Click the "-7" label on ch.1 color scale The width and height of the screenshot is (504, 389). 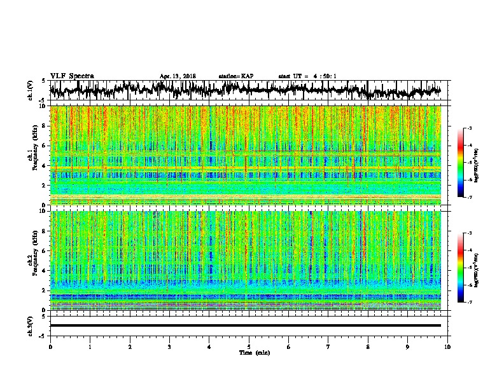click(x=469, y=197)
